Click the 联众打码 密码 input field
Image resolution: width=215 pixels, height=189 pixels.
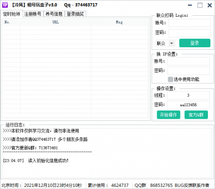click(x=190, y=33)
